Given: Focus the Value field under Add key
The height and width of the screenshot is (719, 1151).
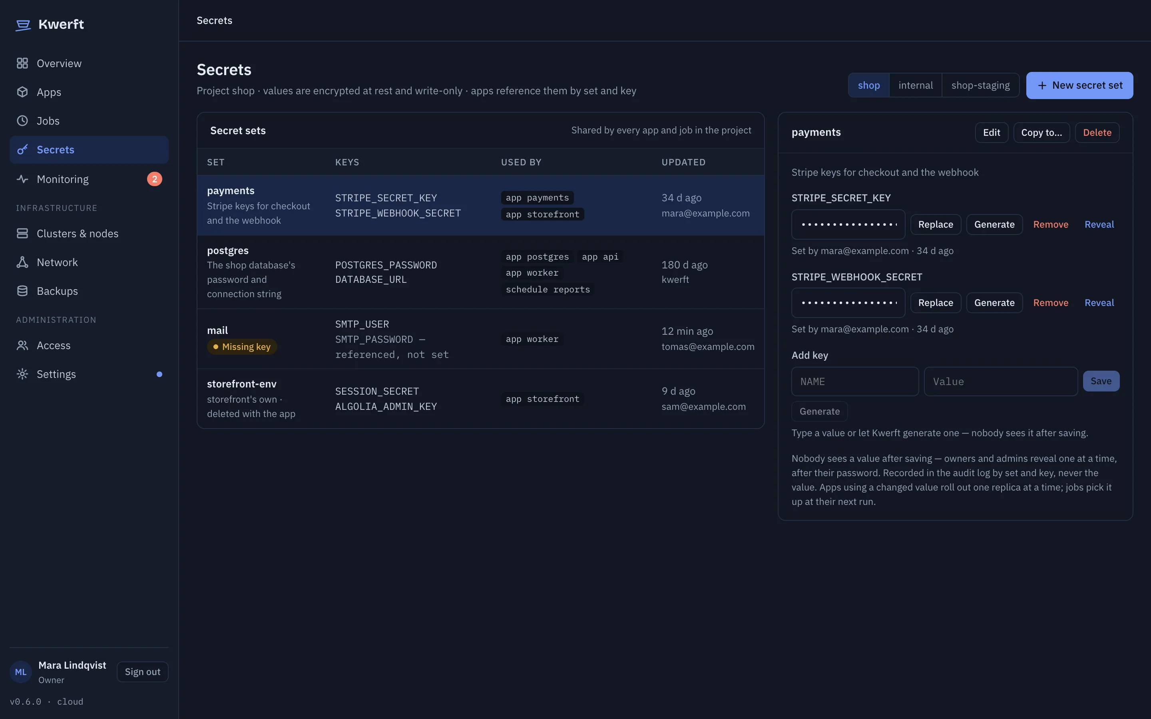Looking at the screenshot, I should pyautogui.click(x=1001, y=381).
